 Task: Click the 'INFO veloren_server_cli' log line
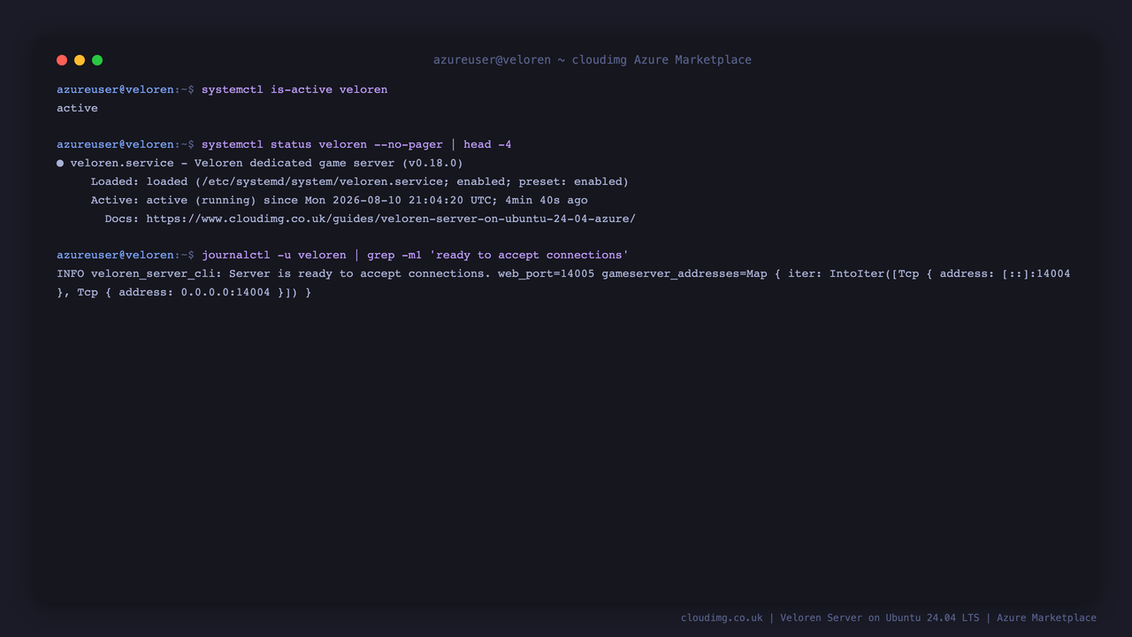click(x=563, y=273)
